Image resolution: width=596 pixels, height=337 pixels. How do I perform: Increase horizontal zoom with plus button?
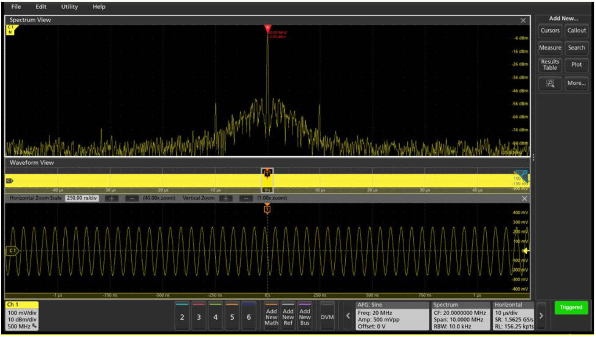pos(111,198)
